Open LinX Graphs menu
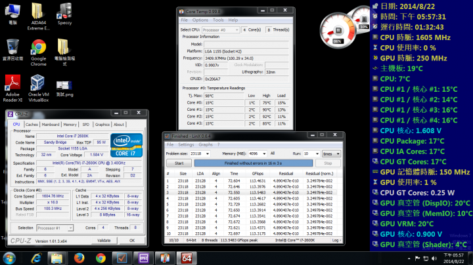 pos(206,144)
